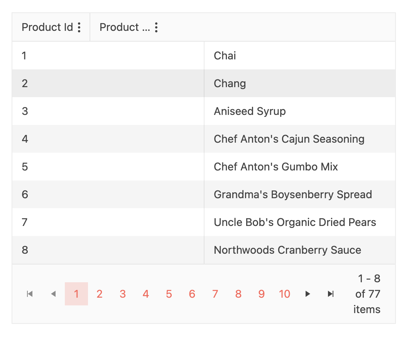Navigate to page 2
Screen dimensions: 409x337
point(100,294)
